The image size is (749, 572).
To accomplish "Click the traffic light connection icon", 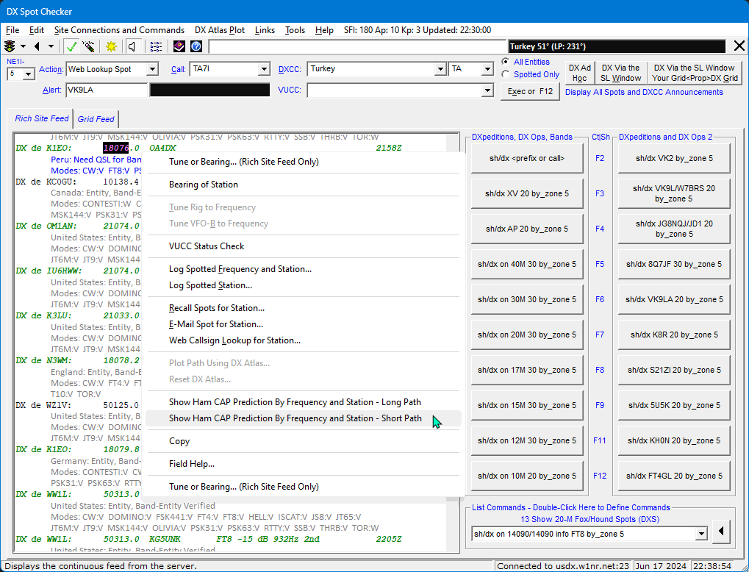I will [x=10, y=46].
